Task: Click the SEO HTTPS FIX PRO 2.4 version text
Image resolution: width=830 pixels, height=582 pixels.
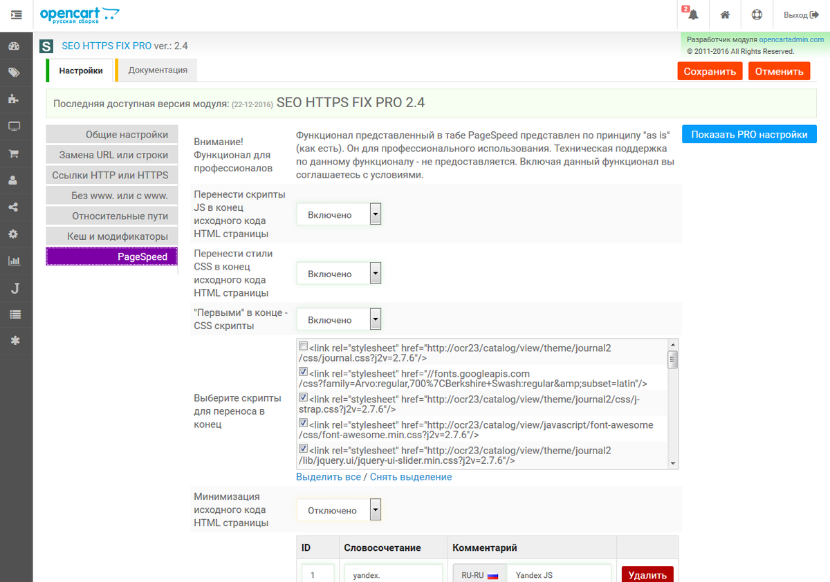Action: (351, 103)
